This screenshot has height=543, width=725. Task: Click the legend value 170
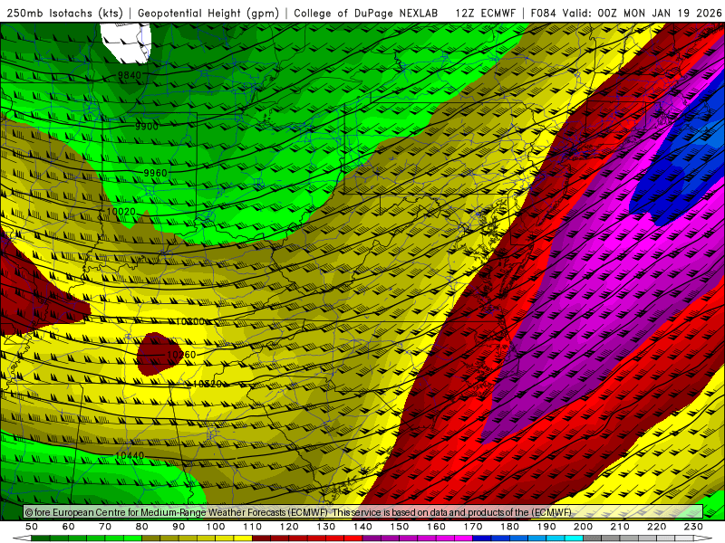473,527
